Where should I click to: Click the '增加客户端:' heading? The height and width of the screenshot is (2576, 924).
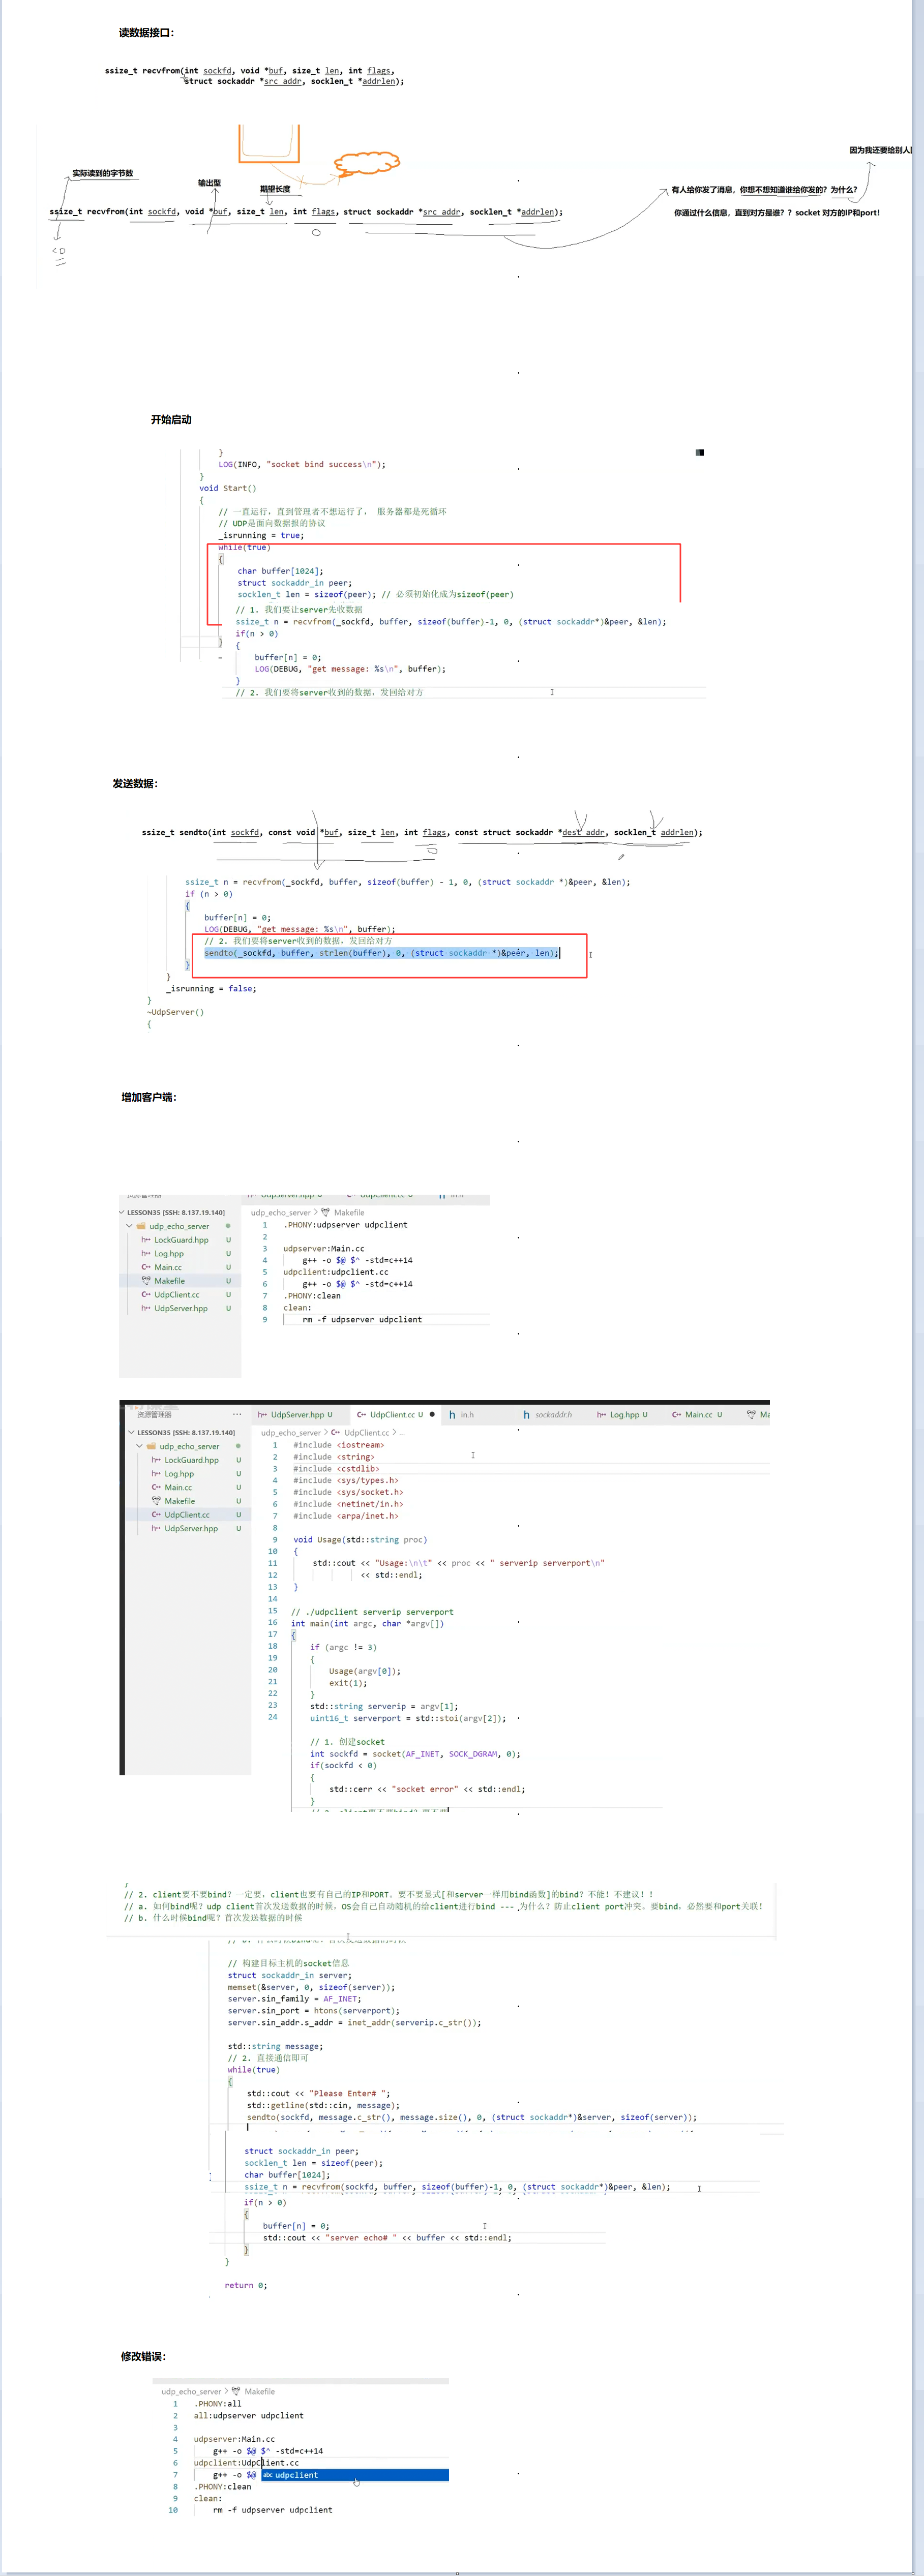coord(149,1097)
